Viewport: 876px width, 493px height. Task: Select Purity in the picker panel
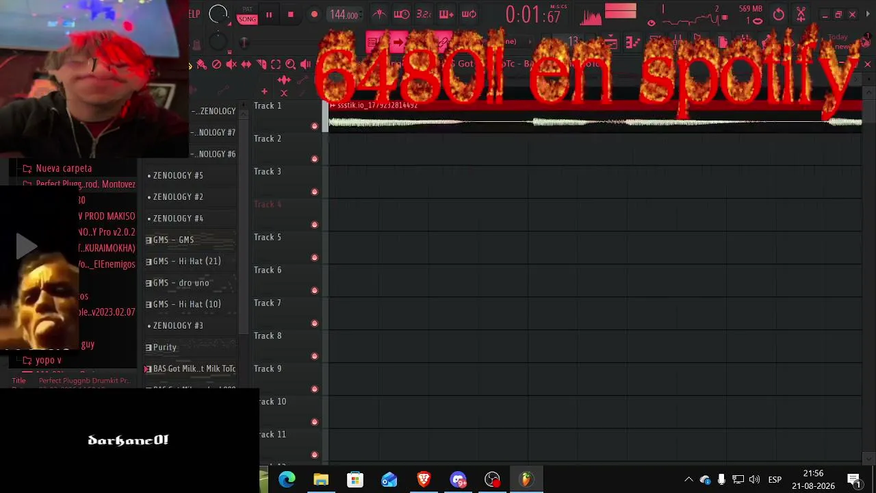tap(192, 347)
